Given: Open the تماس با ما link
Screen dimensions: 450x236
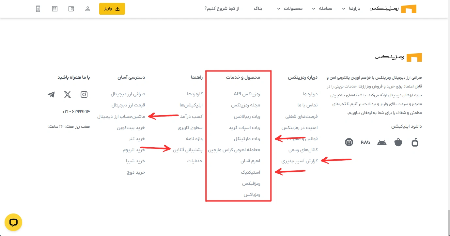Looking at the screenshot, I should (x=307, y=105).
